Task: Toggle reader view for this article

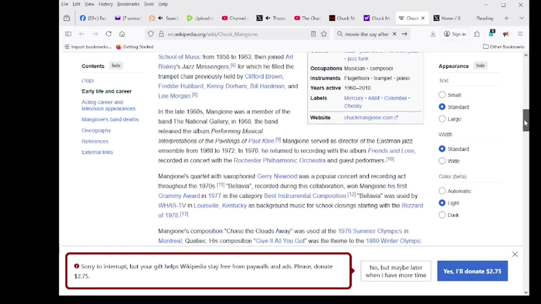Action: [313, 34]
